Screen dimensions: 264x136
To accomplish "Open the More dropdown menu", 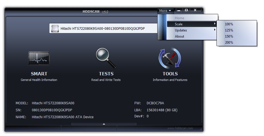I will click(165, 11).
